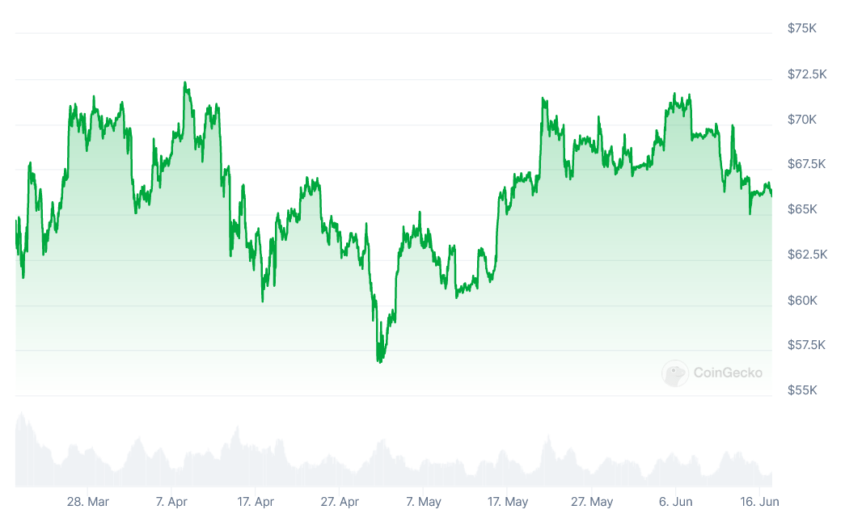Select the $60K price axis label

[x=802, y=300]
